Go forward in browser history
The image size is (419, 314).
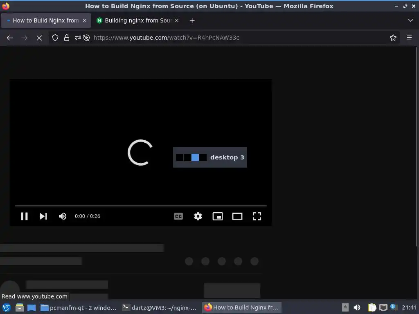(25, 38)
